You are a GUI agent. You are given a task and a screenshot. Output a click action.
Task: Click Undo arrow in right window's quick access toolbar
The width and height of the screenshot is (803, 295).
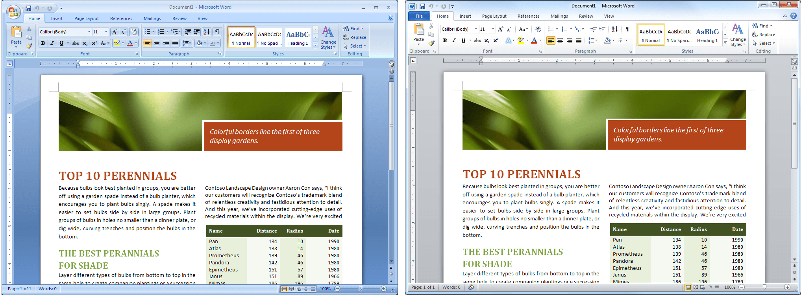pos(431,6)
